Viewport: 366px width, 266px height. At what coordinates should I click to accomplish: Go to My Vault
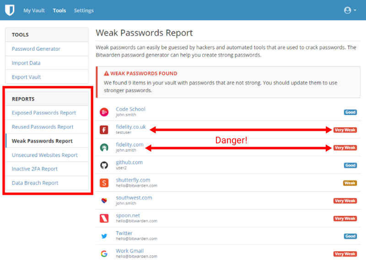click(x=34, y=11)
